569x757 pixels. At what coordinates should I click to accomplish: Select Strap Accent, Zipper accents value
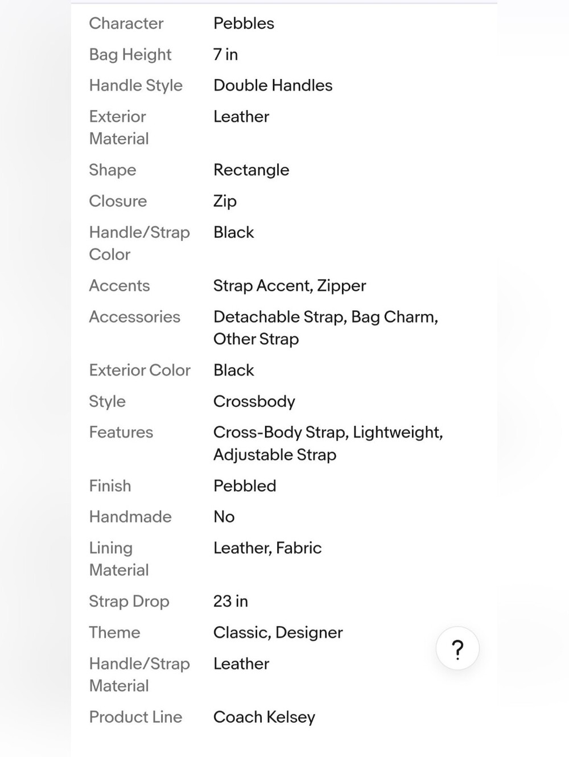tap(290, 286)
